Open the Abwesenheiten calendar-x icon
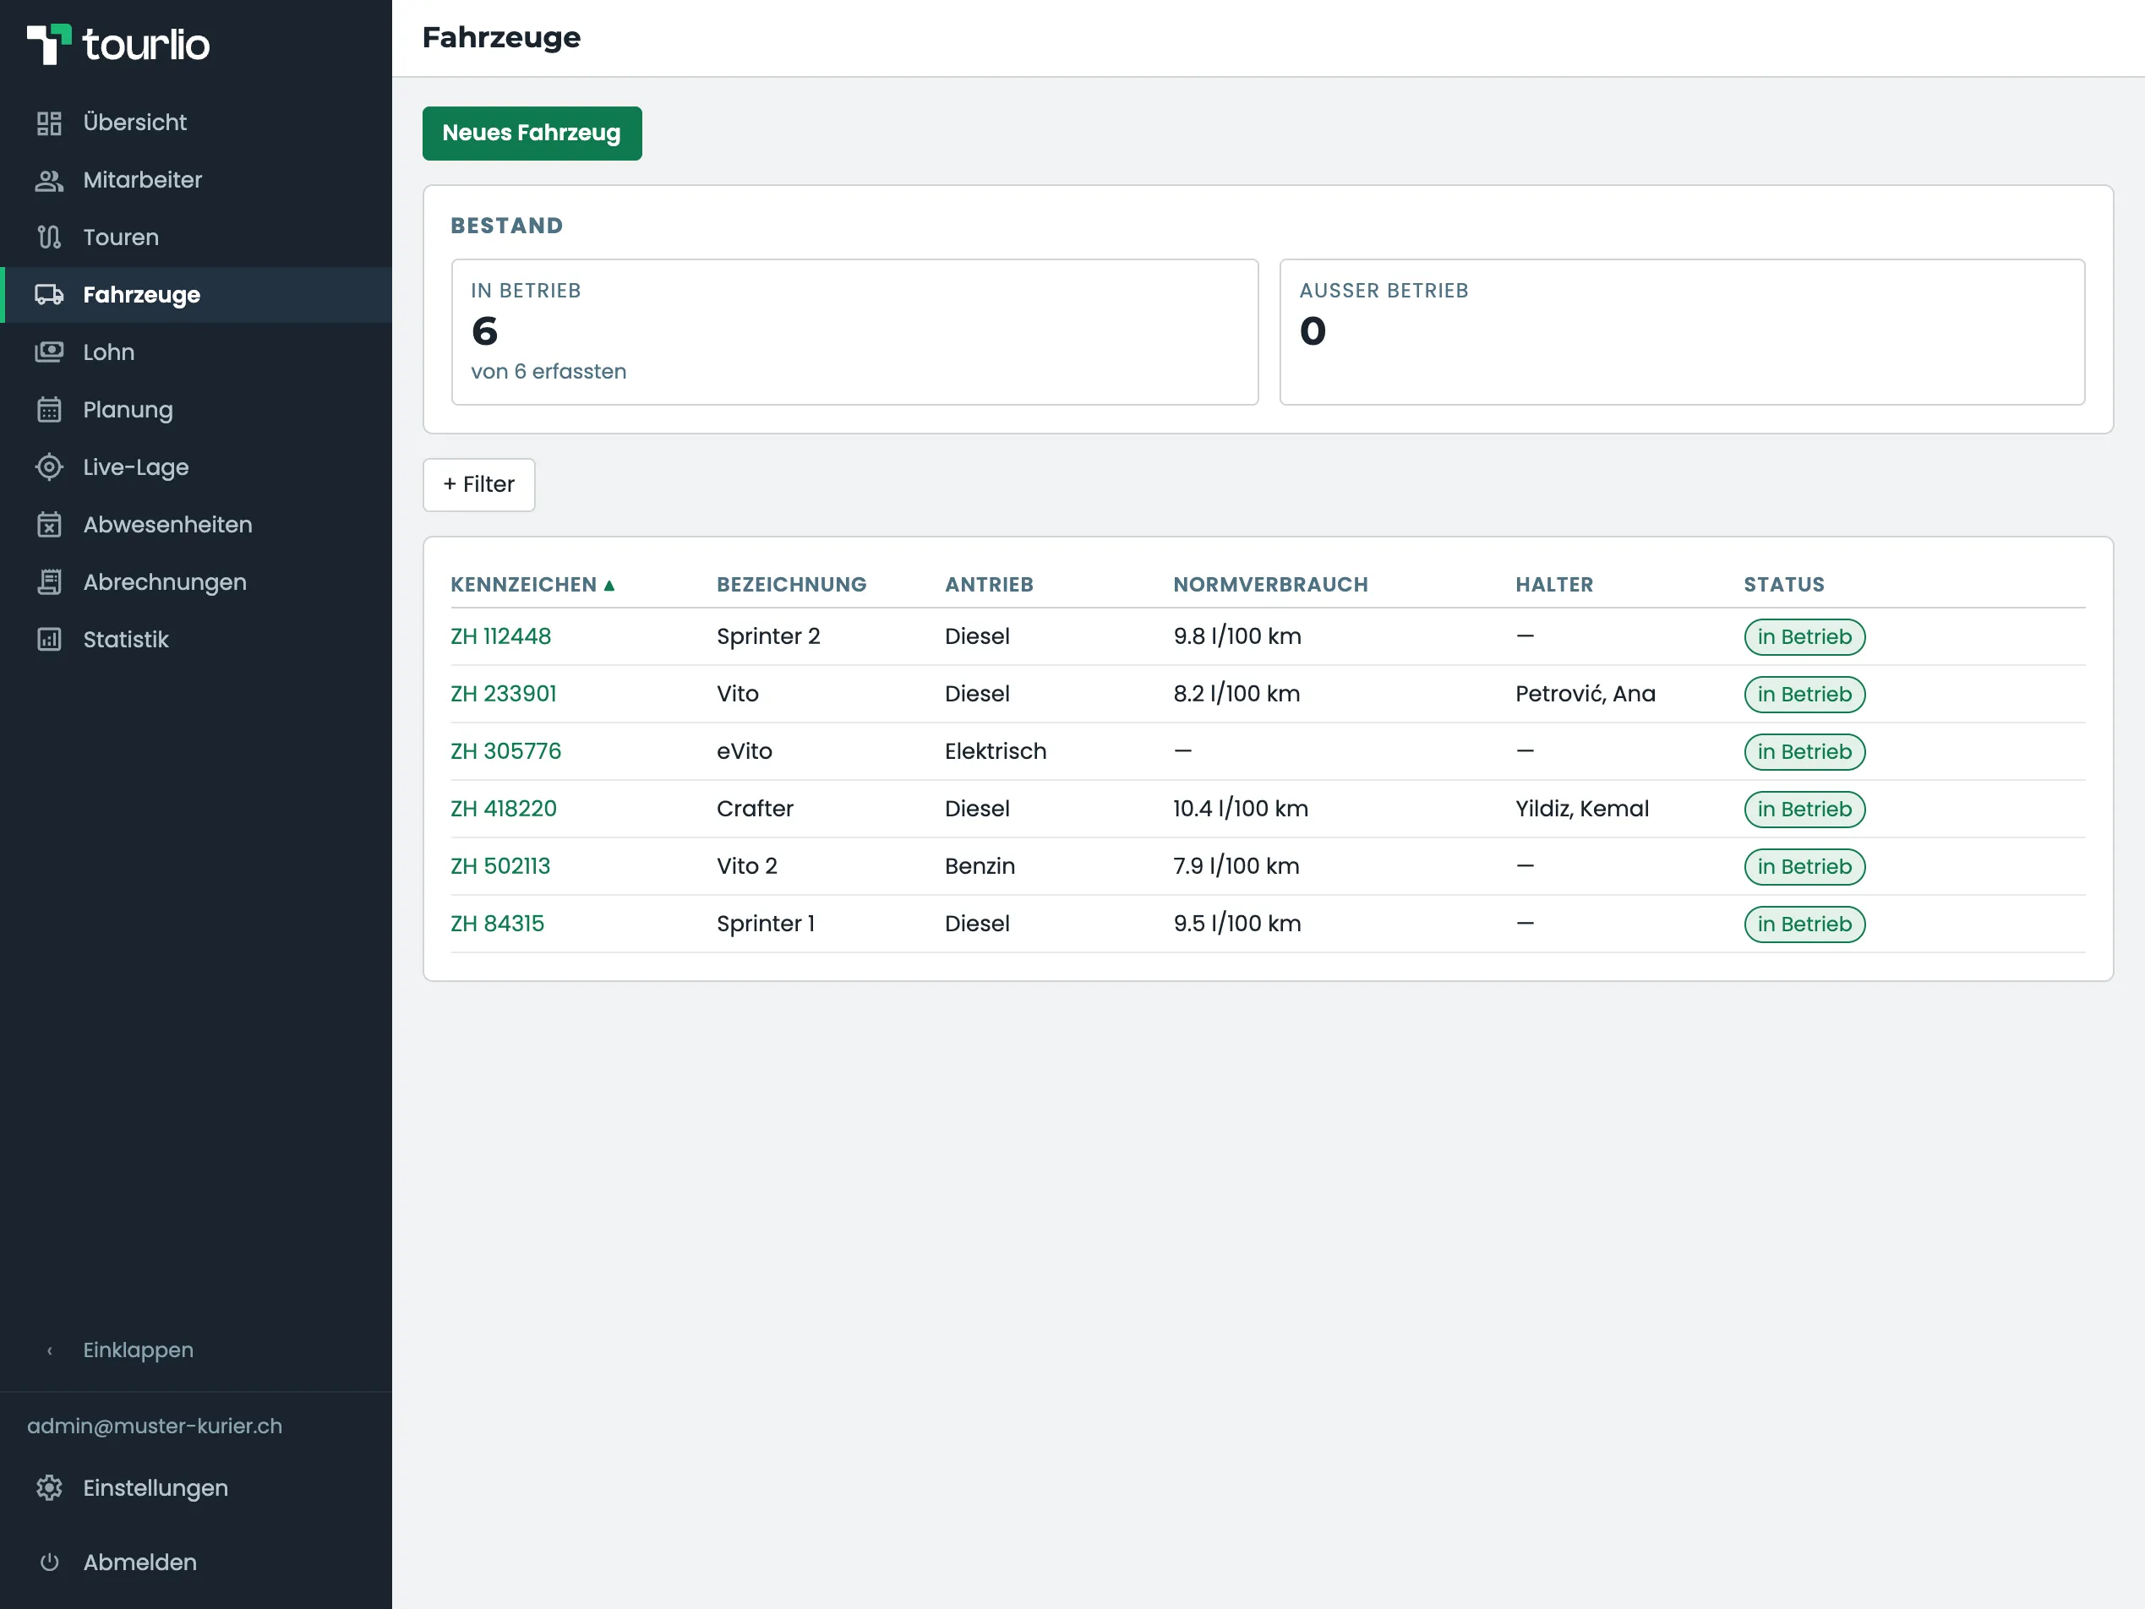This screenshot has width=2145, height=1609. 48,525
